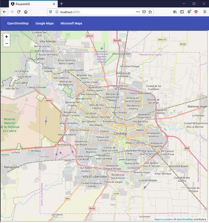Screen dimensions: 209x223
Task: Show the browser sidebars
Action: (x=182, y=12)
